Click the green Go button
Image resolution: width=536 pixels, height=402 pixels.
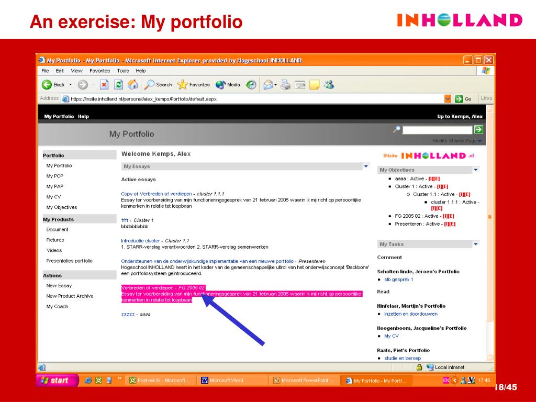463,99
